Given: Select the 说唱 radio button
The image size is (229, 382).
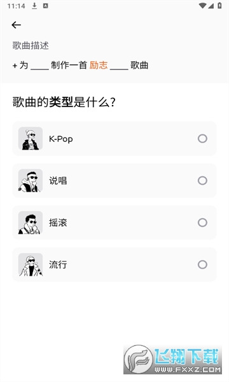Looking at the screenshot, I should pos(202,181).
